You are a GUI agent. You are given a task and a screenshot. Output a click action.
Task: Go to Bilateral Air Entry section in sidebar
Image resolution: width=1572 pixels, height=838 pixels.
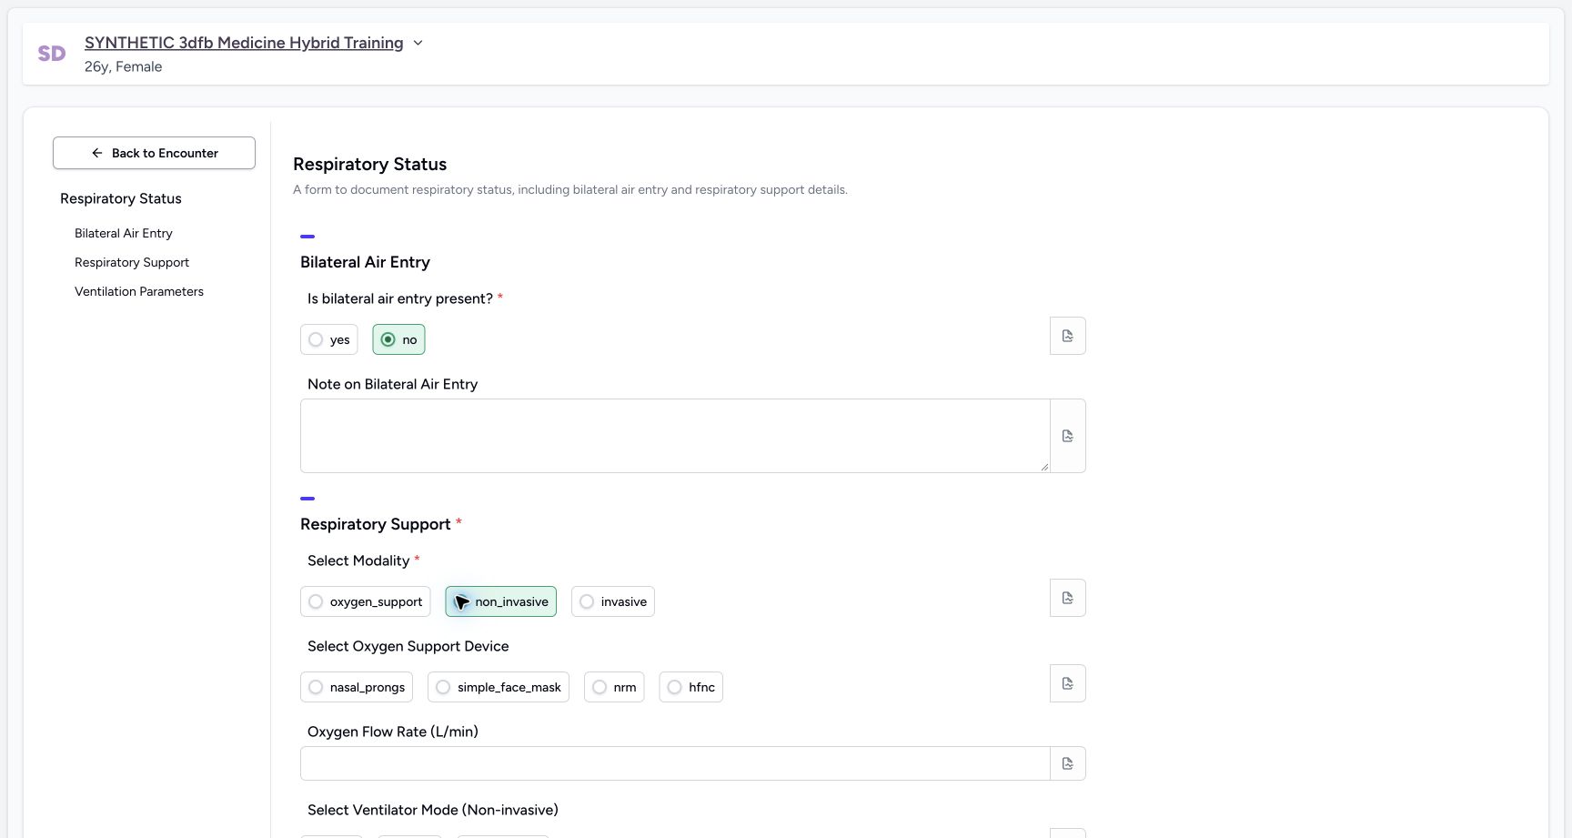[x=124, y=233]
